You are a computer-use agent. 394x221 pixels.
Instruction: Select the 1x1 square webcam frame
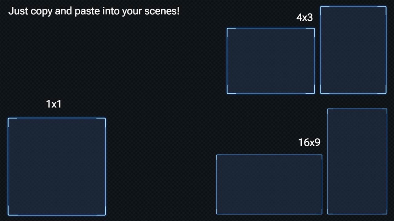pyautogui.click(x=57, y=167)
